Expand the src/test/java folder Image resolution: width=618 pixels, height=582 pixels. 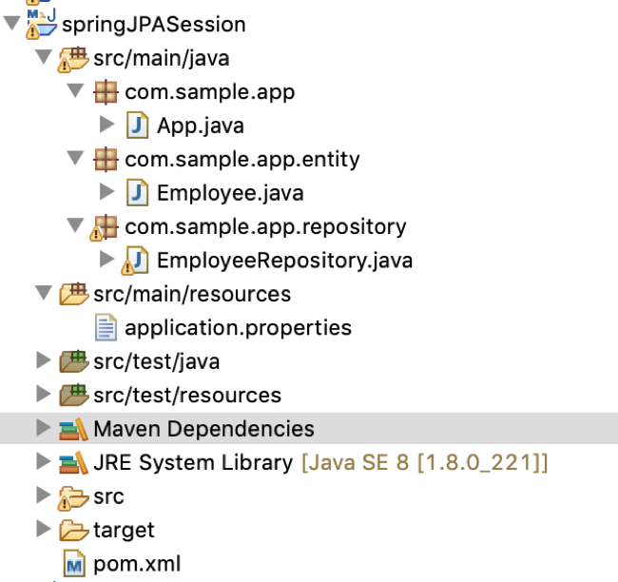click(44, 360)
